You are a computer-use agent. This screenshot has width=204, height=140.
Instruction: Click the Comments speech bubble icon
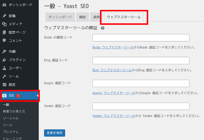click(x=4, y=41)
